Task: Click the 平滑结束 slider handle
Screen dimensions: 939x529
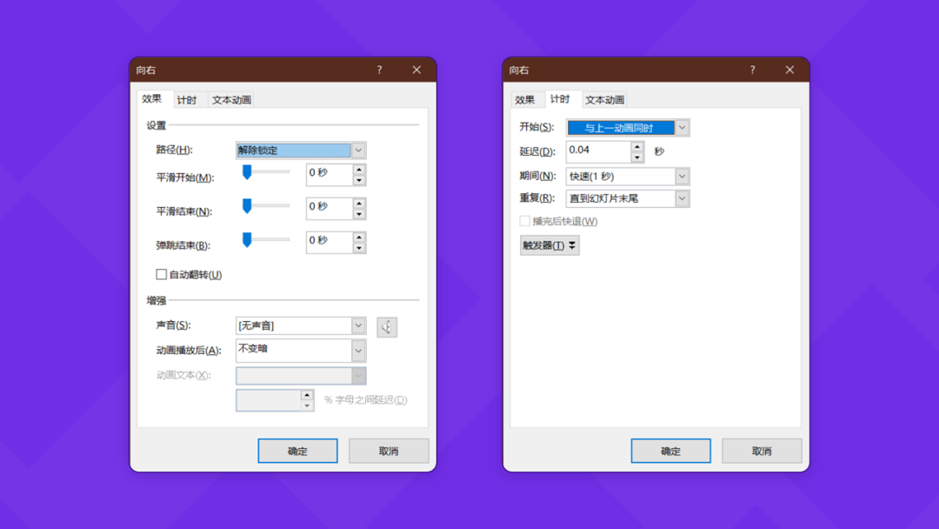Action: (x=247, y=206)
